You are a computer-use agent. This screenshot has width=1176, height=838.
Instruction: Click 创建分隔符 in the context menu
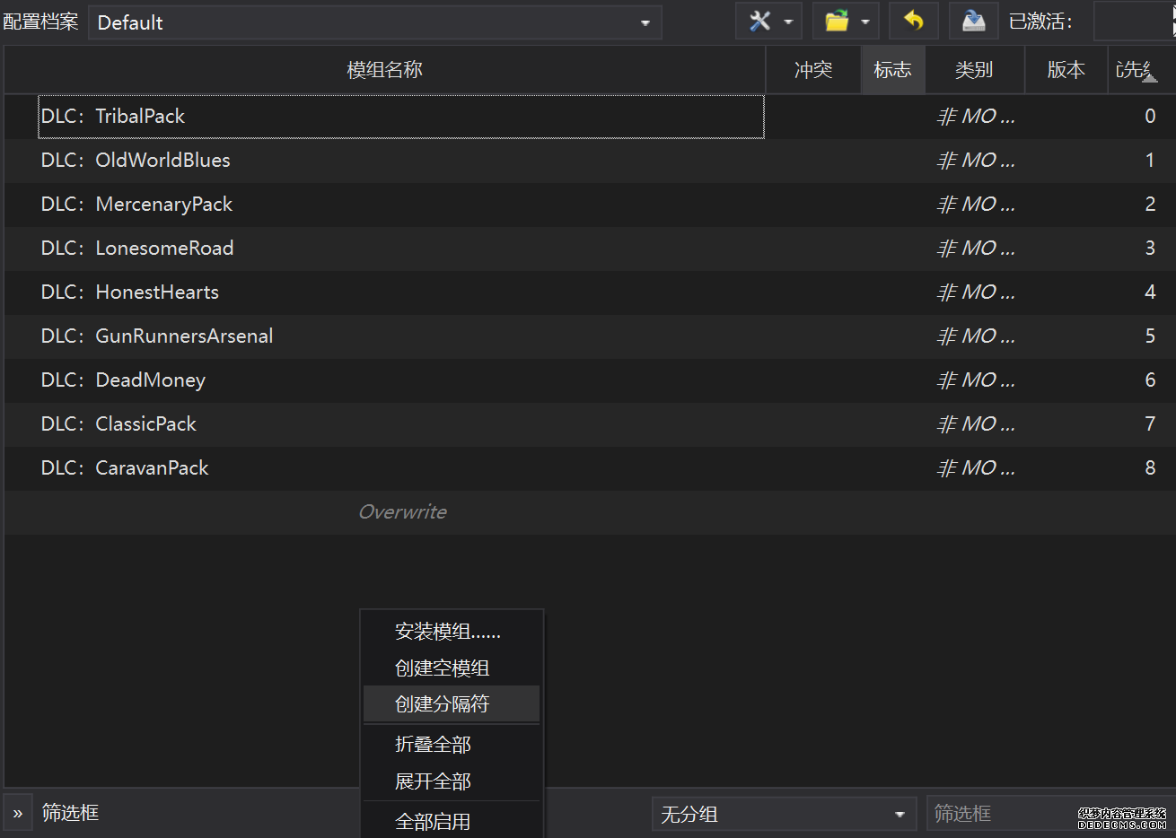pos(442,704)
